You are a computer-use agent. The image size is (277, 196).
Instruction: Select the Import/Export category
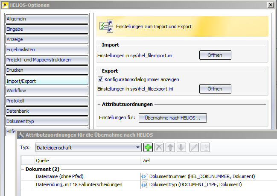47,81
